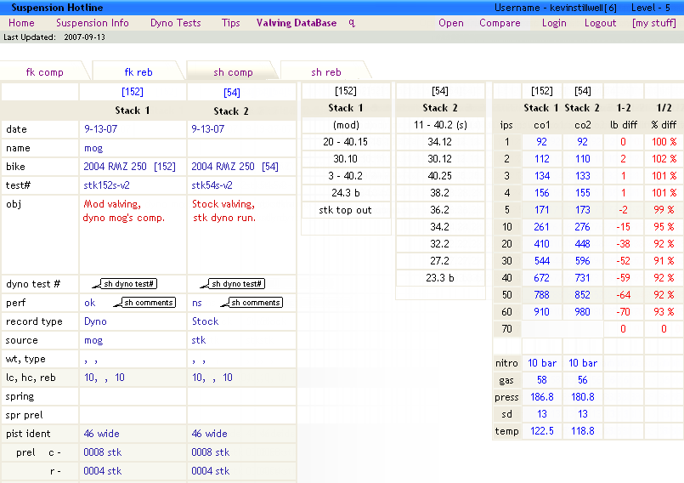Viewport: 684px width, 483px height.
Task: Open the Dyno Tests menu item
Action: click(x=175, y=23)
